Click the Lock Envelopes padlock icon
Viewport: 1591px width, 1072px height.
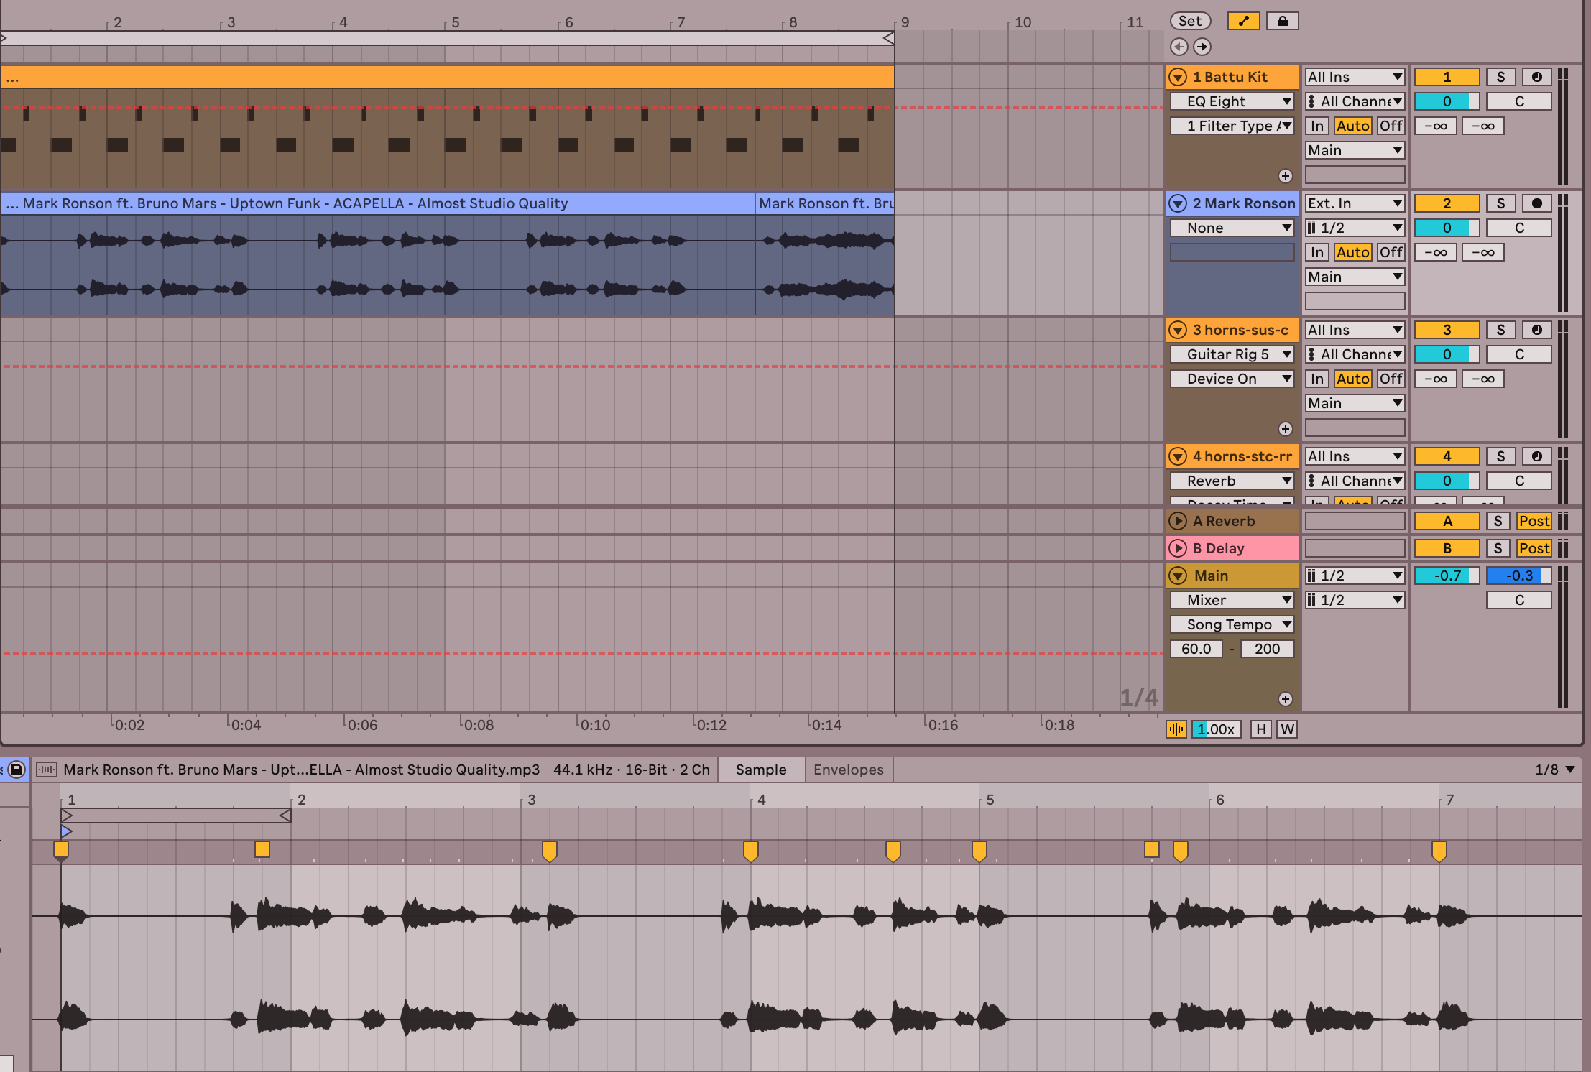pos(1282,21)
